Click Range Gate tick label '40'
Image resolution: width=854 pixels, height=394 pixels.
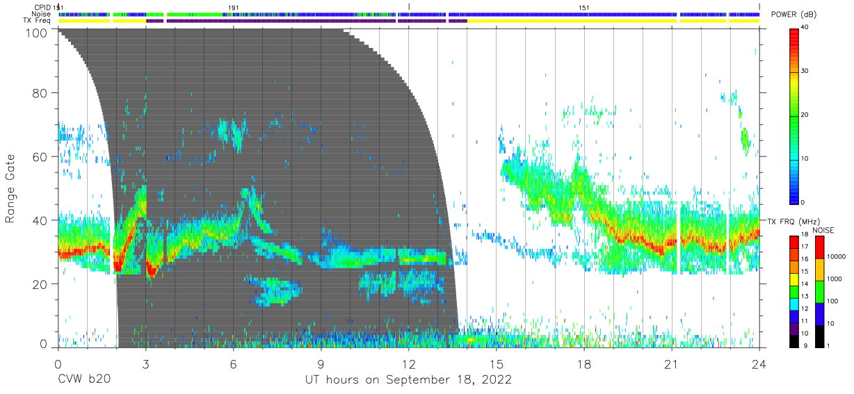[39, 221]
